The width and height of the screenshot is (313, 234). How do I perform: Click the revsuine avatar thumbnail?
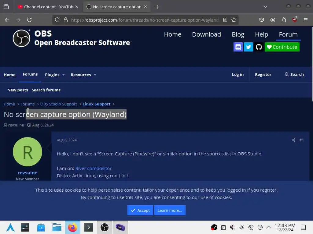[27, 152]
